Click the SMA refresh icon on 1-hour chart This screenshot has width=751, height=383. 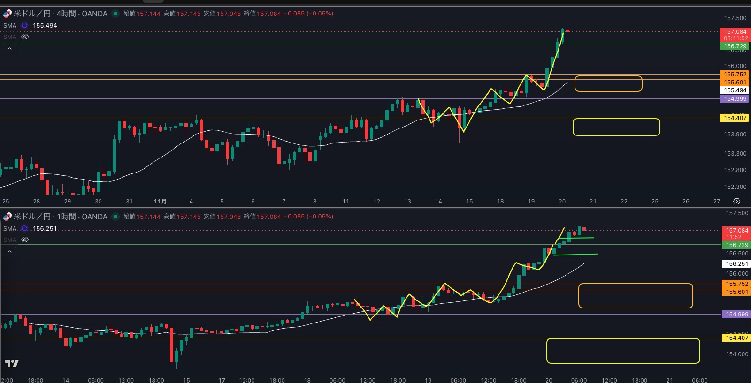point(24,229)
